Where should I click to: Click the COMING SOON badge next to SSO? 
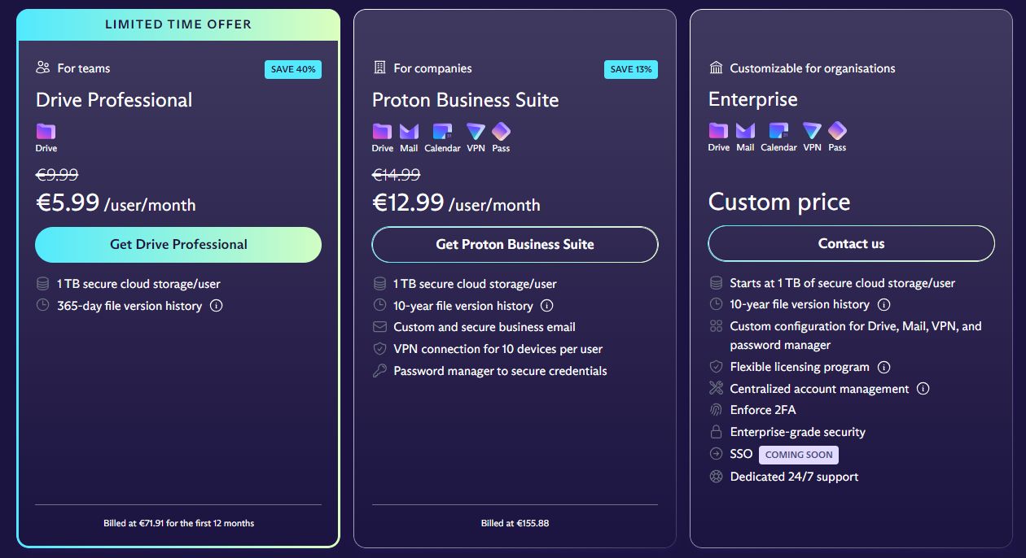(798, 455)
